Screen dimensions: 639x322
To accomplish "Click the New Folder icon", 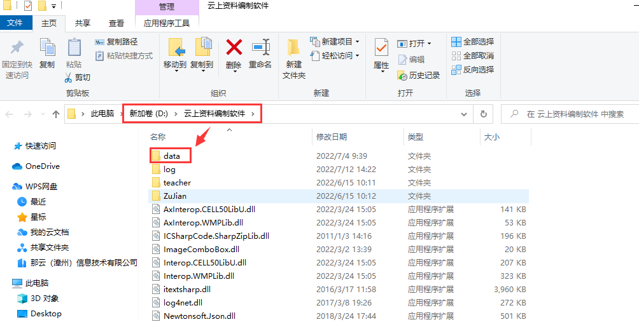I will (294, 48).
